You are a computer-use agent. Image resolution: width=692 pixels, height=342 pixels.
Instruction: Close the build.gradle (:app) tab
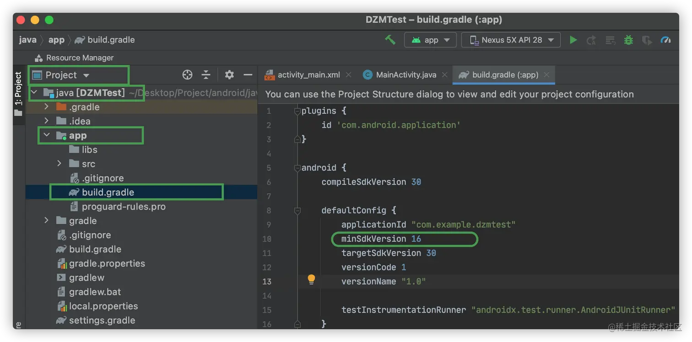(x=546, y=75)
